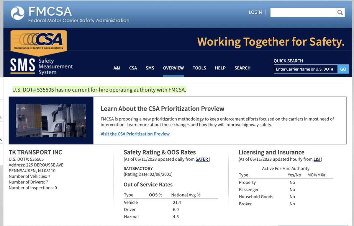Open the SEARCH menu item

[242, 68]
